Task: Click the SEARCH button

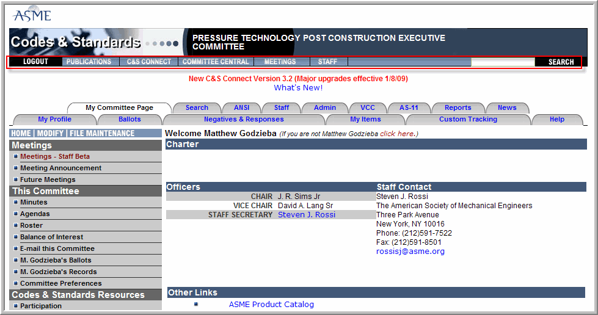Action: click(x=561, y=62)
